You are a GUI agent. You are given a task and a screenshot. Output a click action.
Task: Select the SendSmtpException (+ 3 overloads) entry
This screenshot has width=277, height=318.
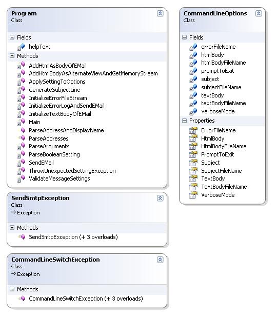point(73,237)
